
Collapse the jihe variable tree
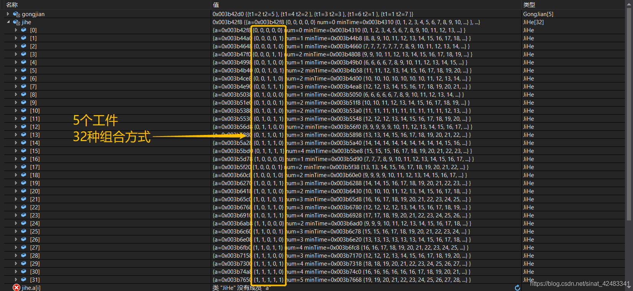(x=8, y=22)
